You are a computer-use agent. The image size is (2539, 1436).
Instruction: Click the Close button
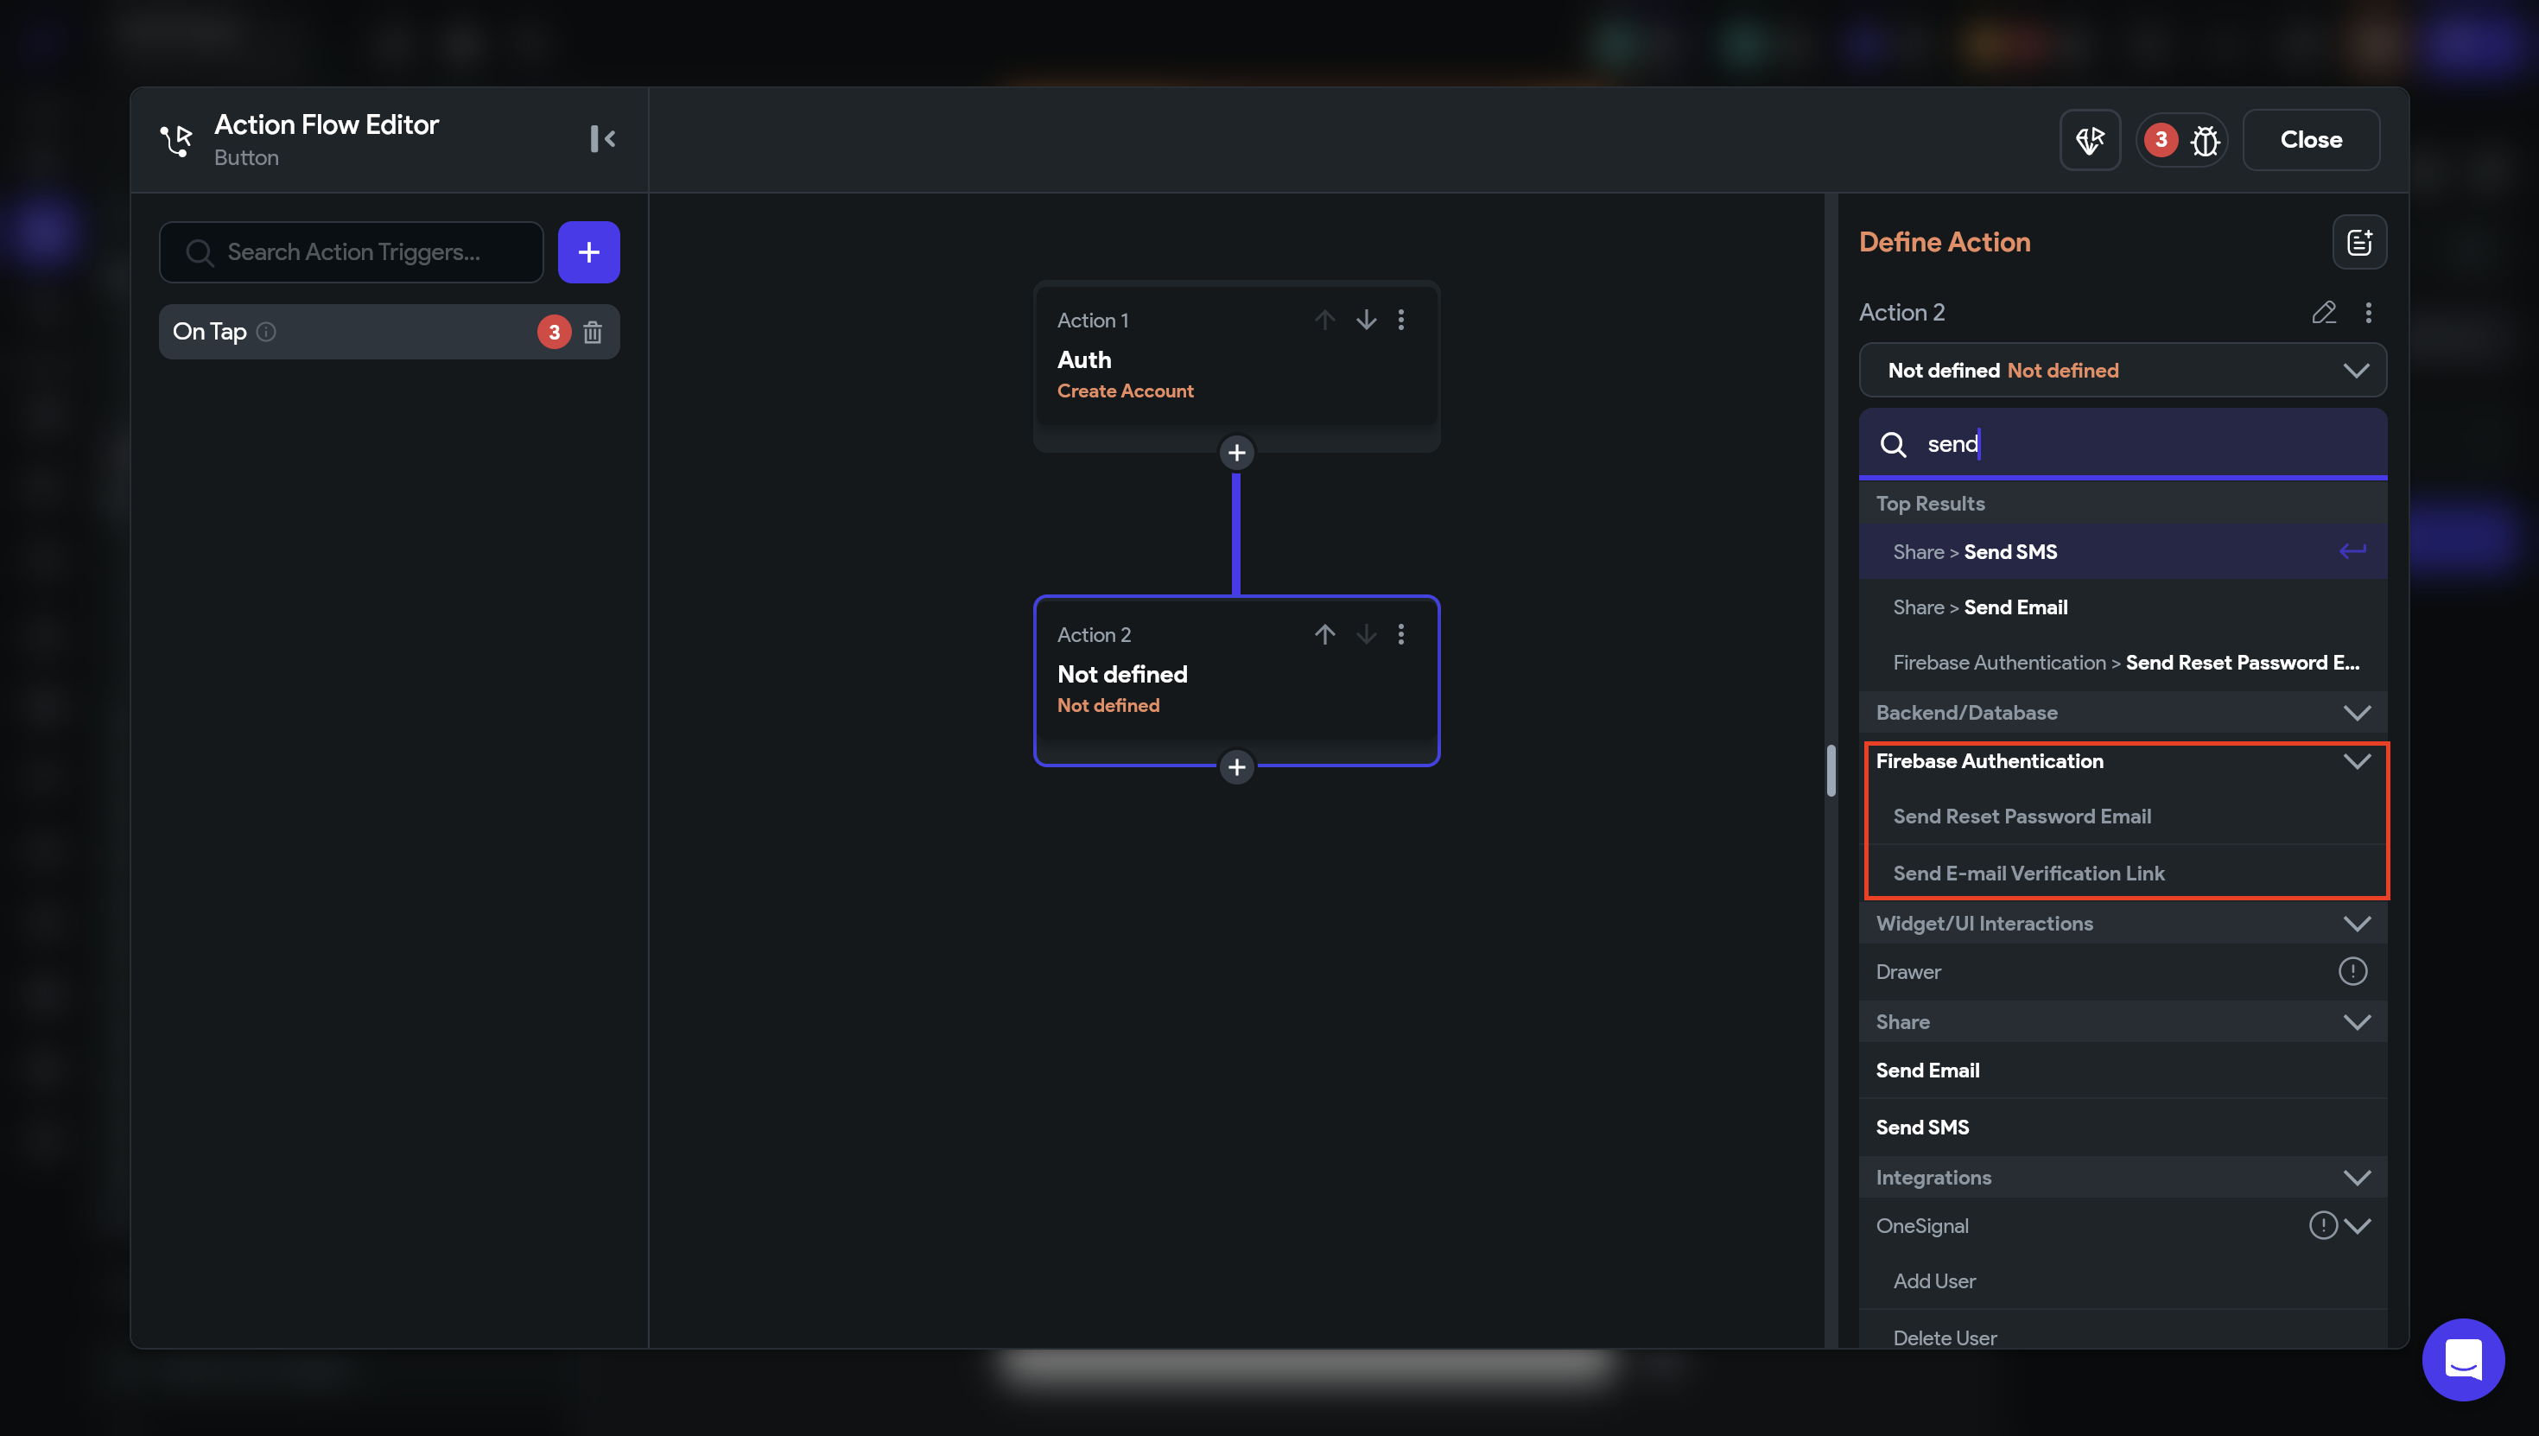[2310, 140]
